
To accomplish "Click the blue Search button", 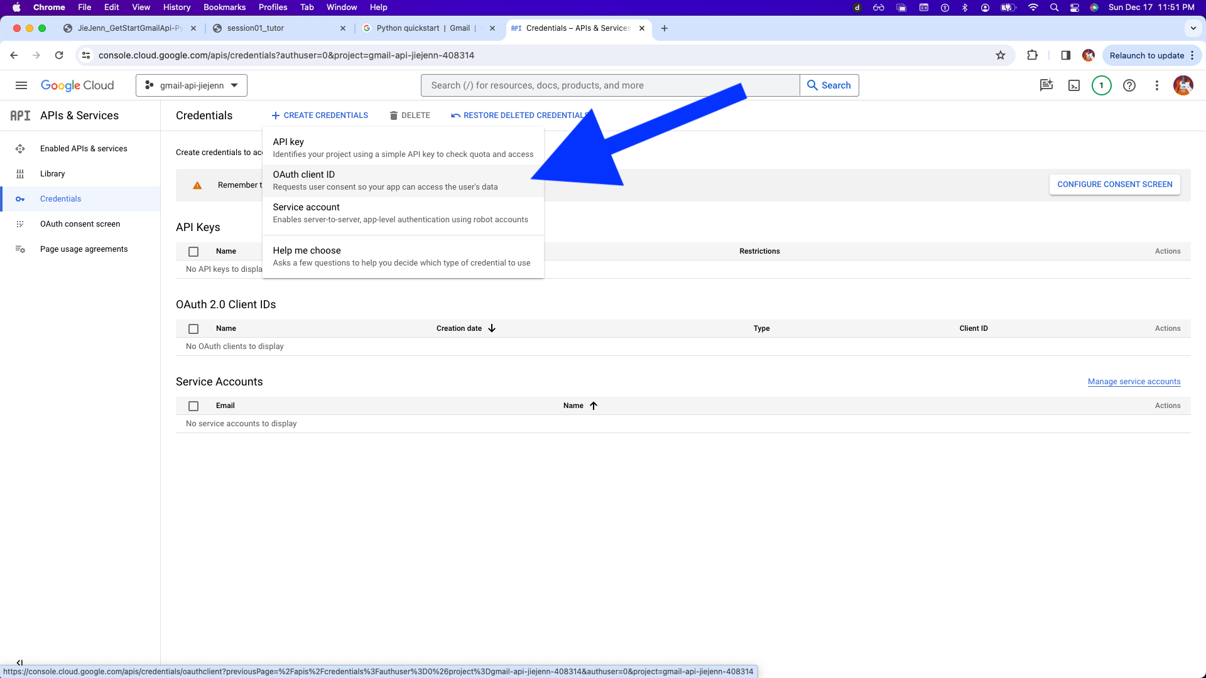I will [x=829, y=85].
